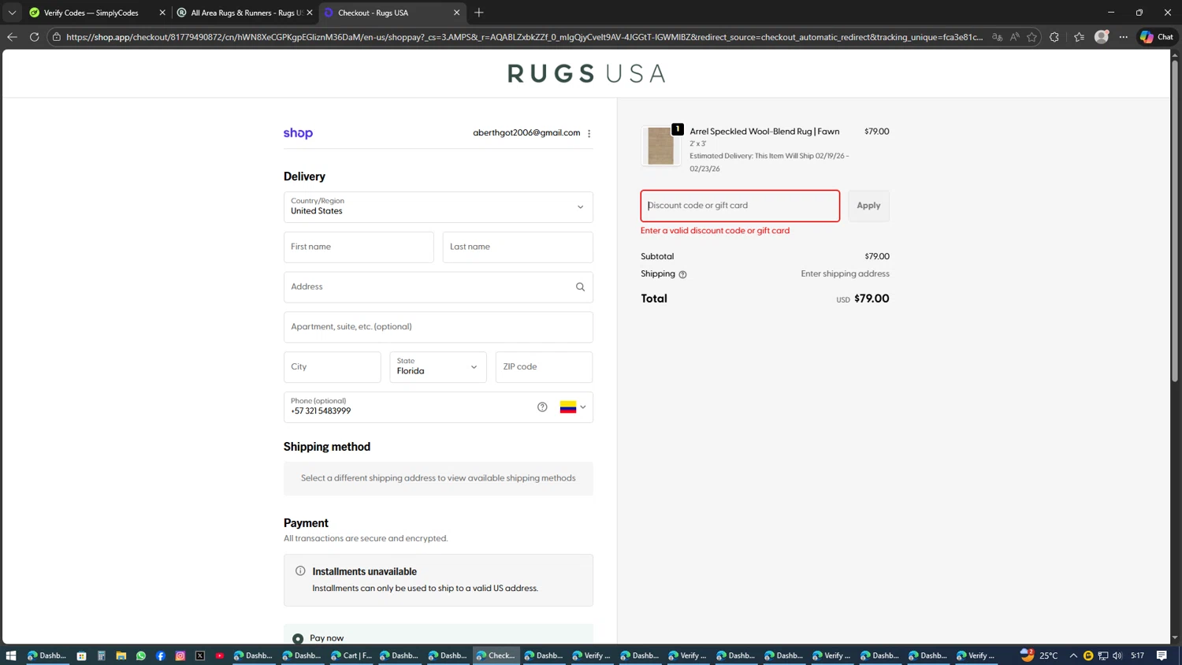
Task: Click the Arrel rug product thumbnail
Action: 660,146
